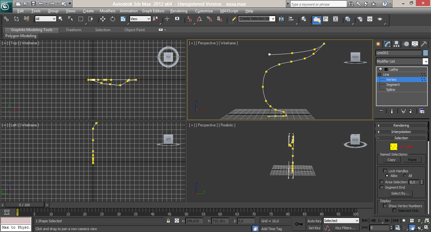Open the Selected key filter dropdown

tap(341, 221)
